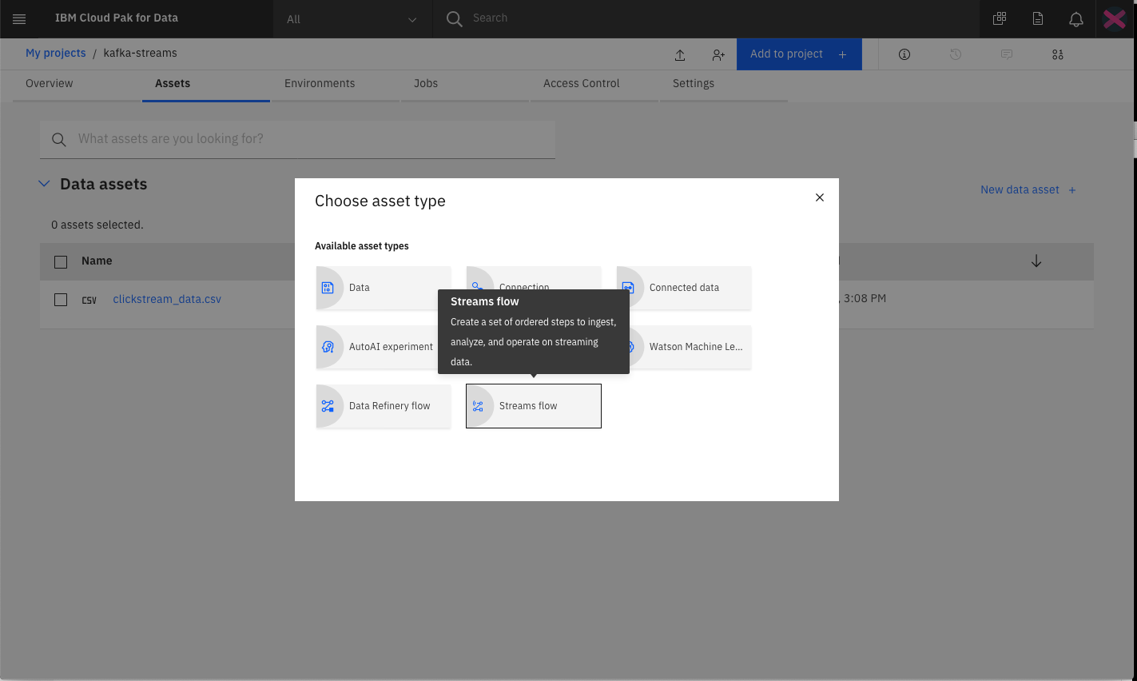Open the comments icon in the project toolbar
The width and height of the screenshot is (1137, 681).
[x=1007, y=54]
